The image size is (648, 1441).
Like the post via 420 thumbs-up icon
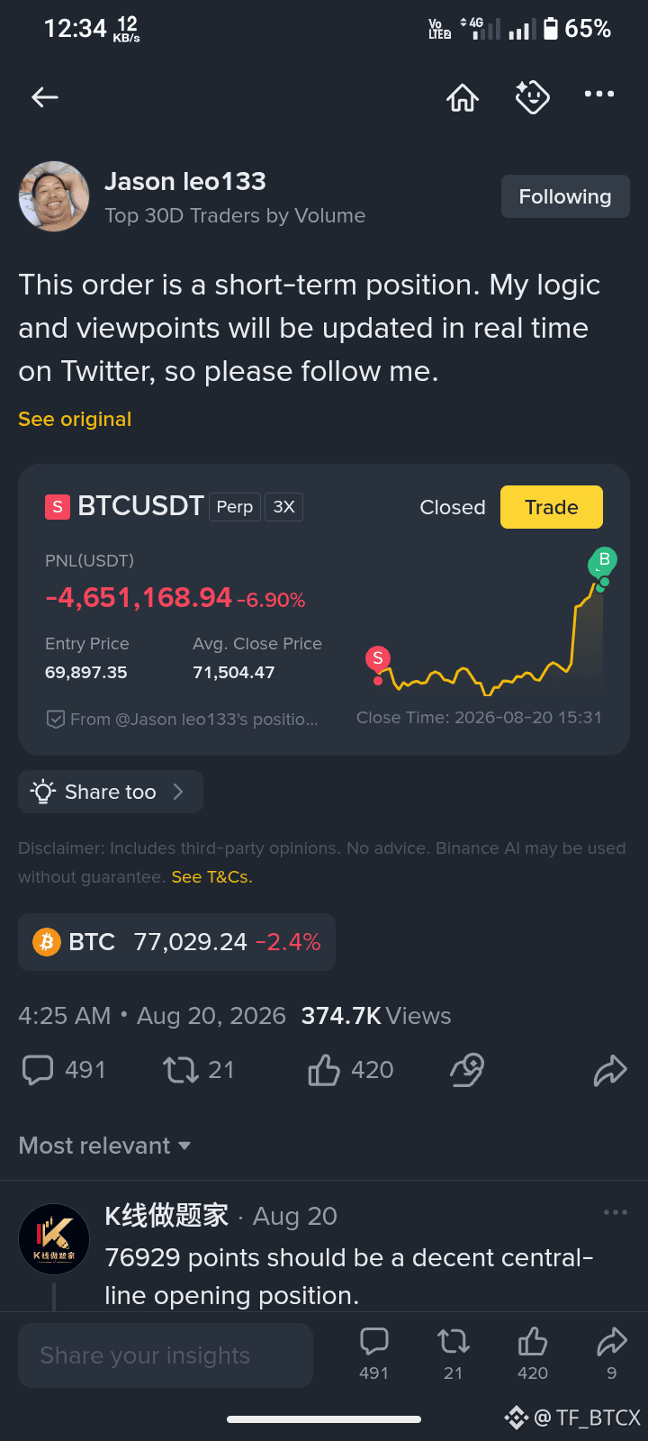[x=324, y=1070]
